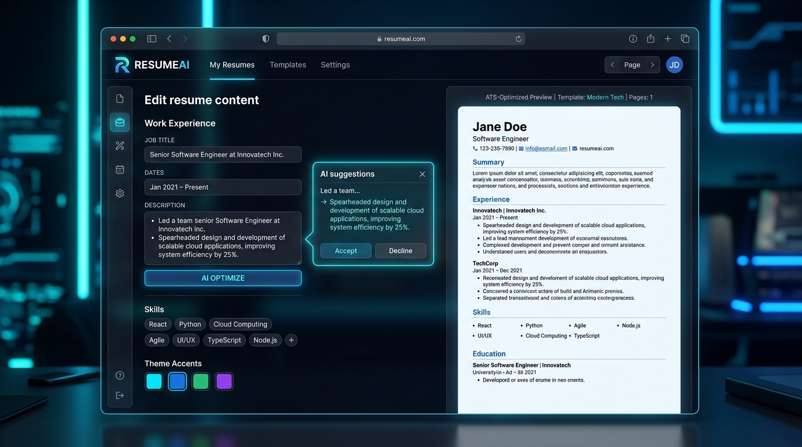This screenshot has height=447, width=802.
Task: Click the Modern Tech template link
Action: pyautogui.click(x=605, y=97)
